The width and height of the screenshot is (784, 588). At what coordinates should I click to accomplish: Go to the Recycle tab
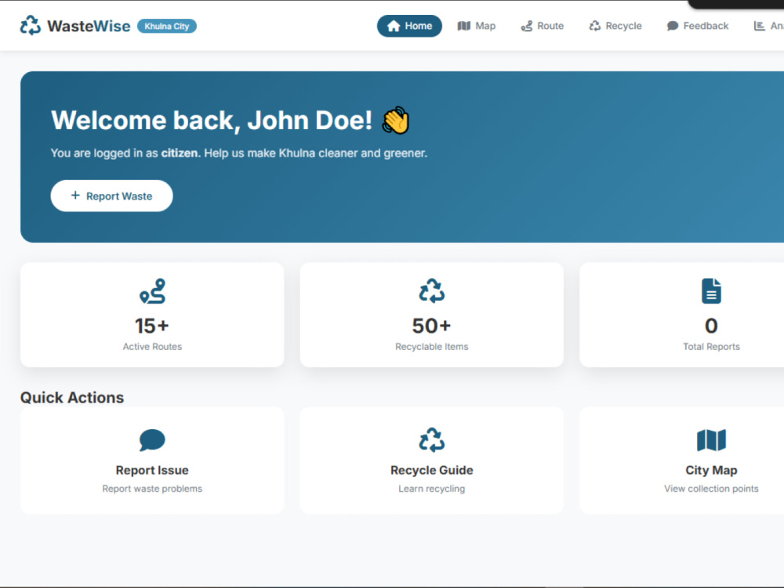pyautogui.click(x=615, y=26)
